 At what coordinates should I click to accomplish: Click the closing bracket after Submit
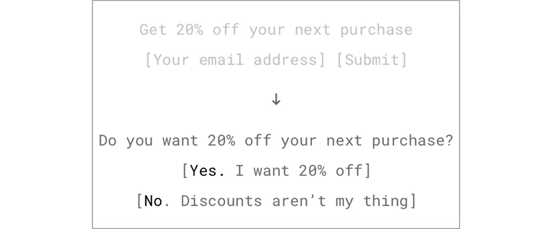click(x=404, y=59)
